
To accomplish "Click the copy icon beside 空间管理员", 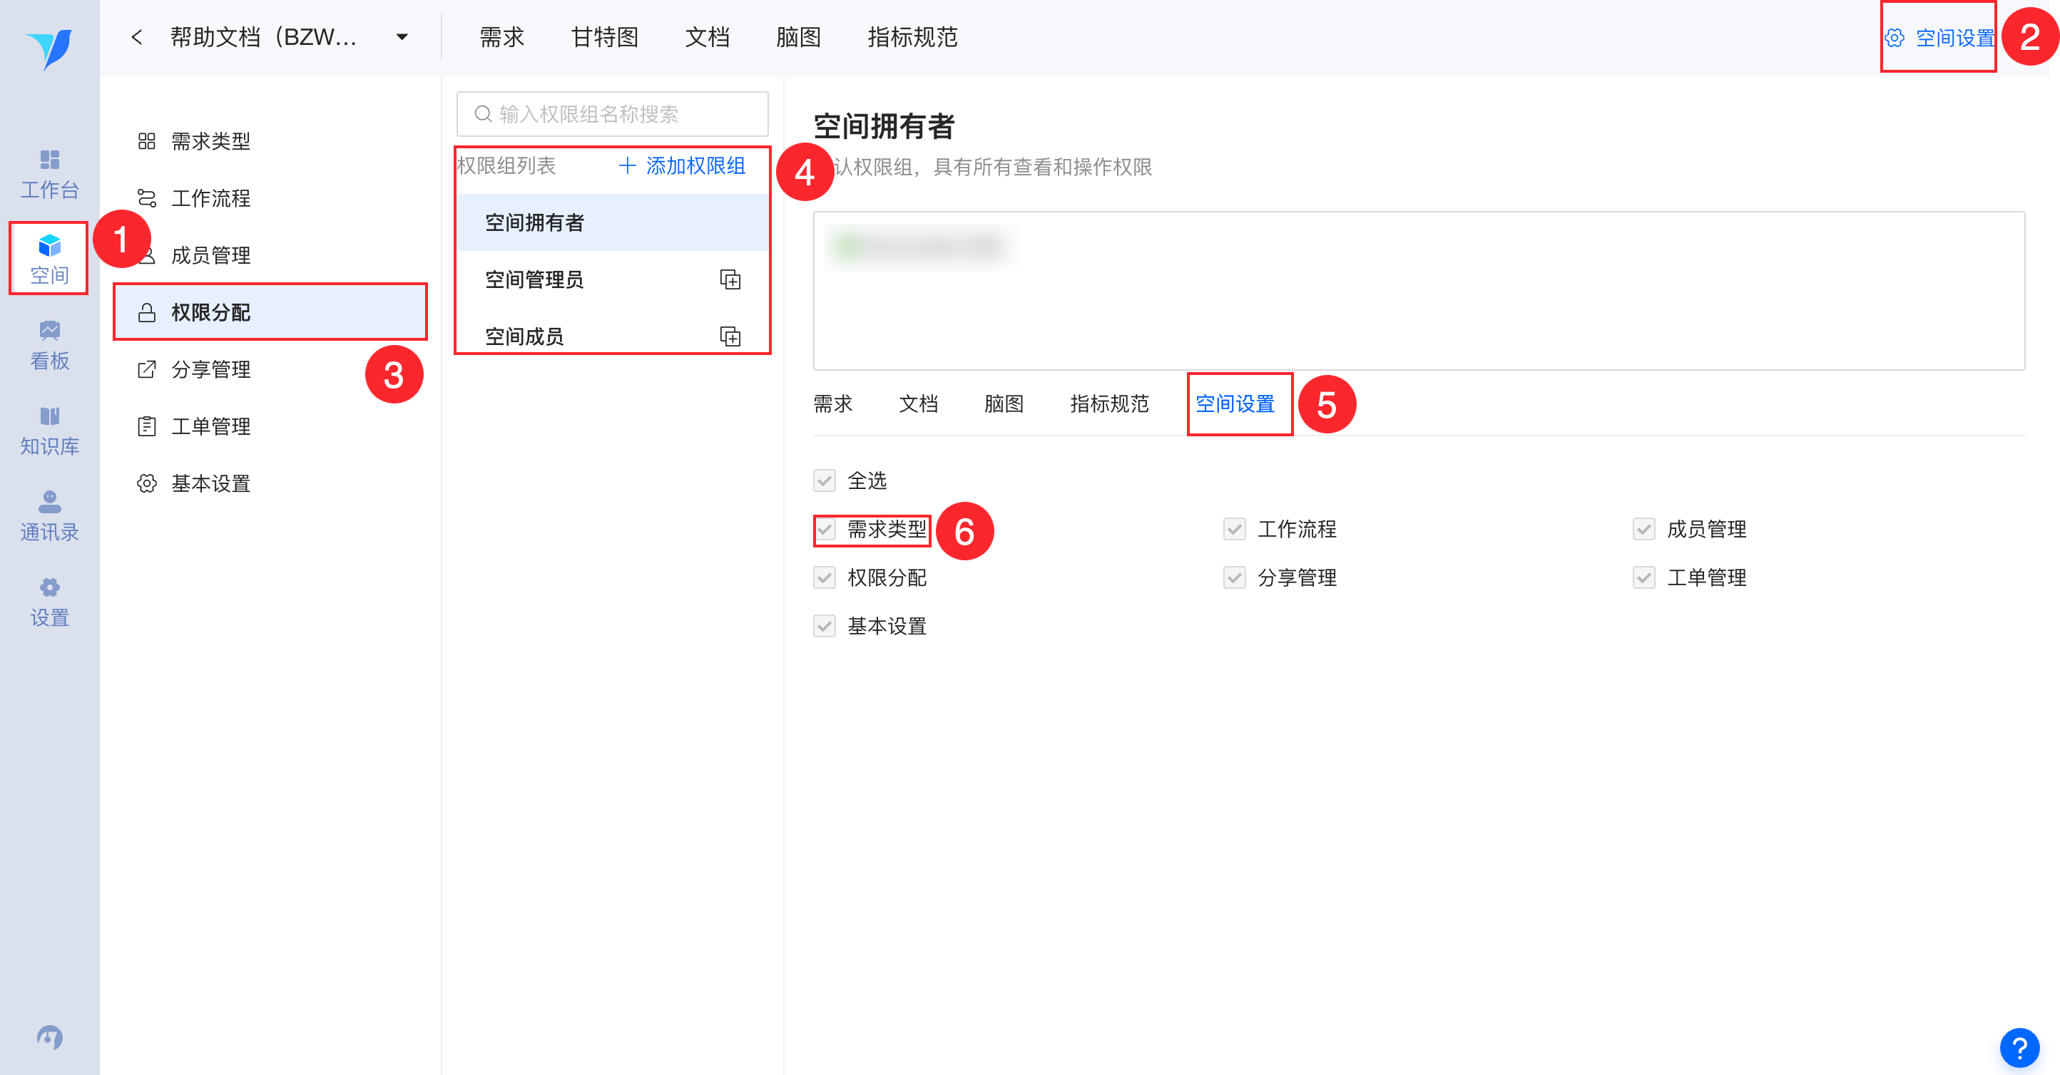I will [729, 279].
